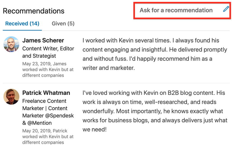
Task: Click the Recommendations section heading
Action: [33, 11]
